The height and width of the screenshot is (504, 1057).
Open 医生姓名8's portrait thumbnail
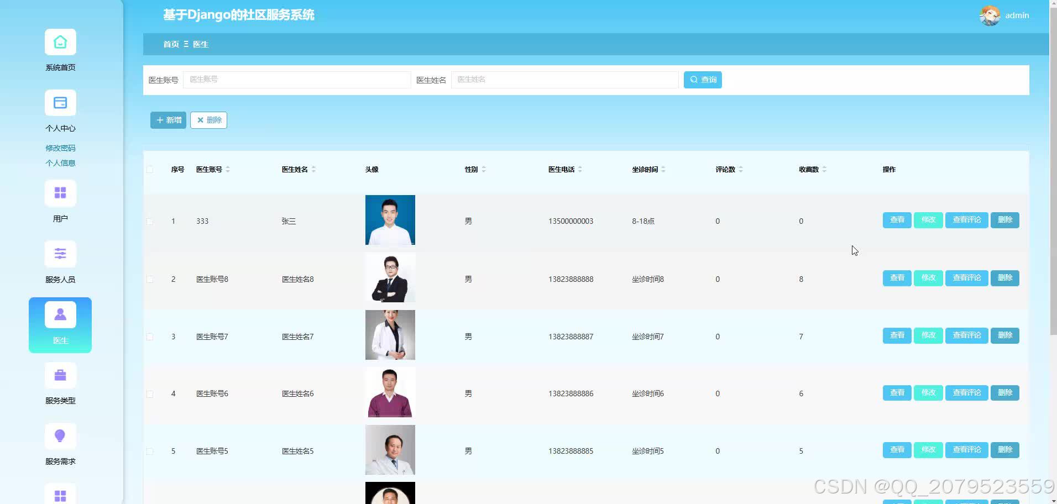tap(390, 277)
